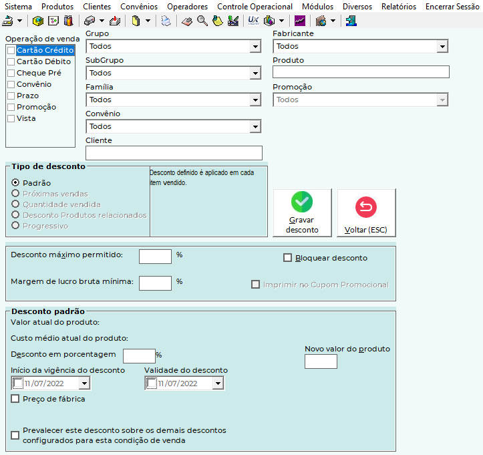Click the yellow note with pin icon
The width and height of the screenshot is (483, 455).
[218, 21]
